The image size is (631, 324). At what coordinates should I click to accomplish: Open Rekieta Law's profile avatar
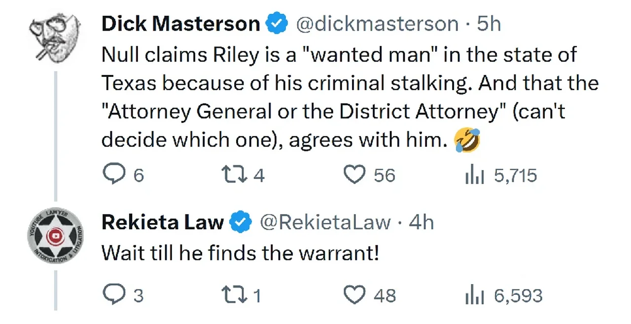point(55,236)
